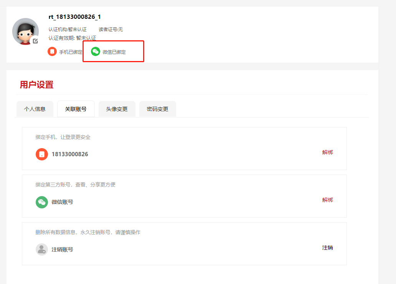Click the 手机已绑定 status label

(71, 52)
